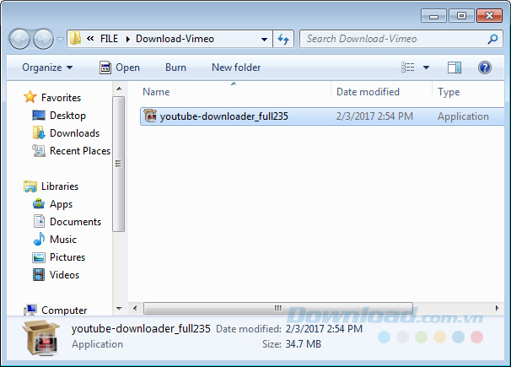This screenshot has width=511, height=367.
Task: Click the youtube-downloader_full235 file icon
Action: click(150, 116)
